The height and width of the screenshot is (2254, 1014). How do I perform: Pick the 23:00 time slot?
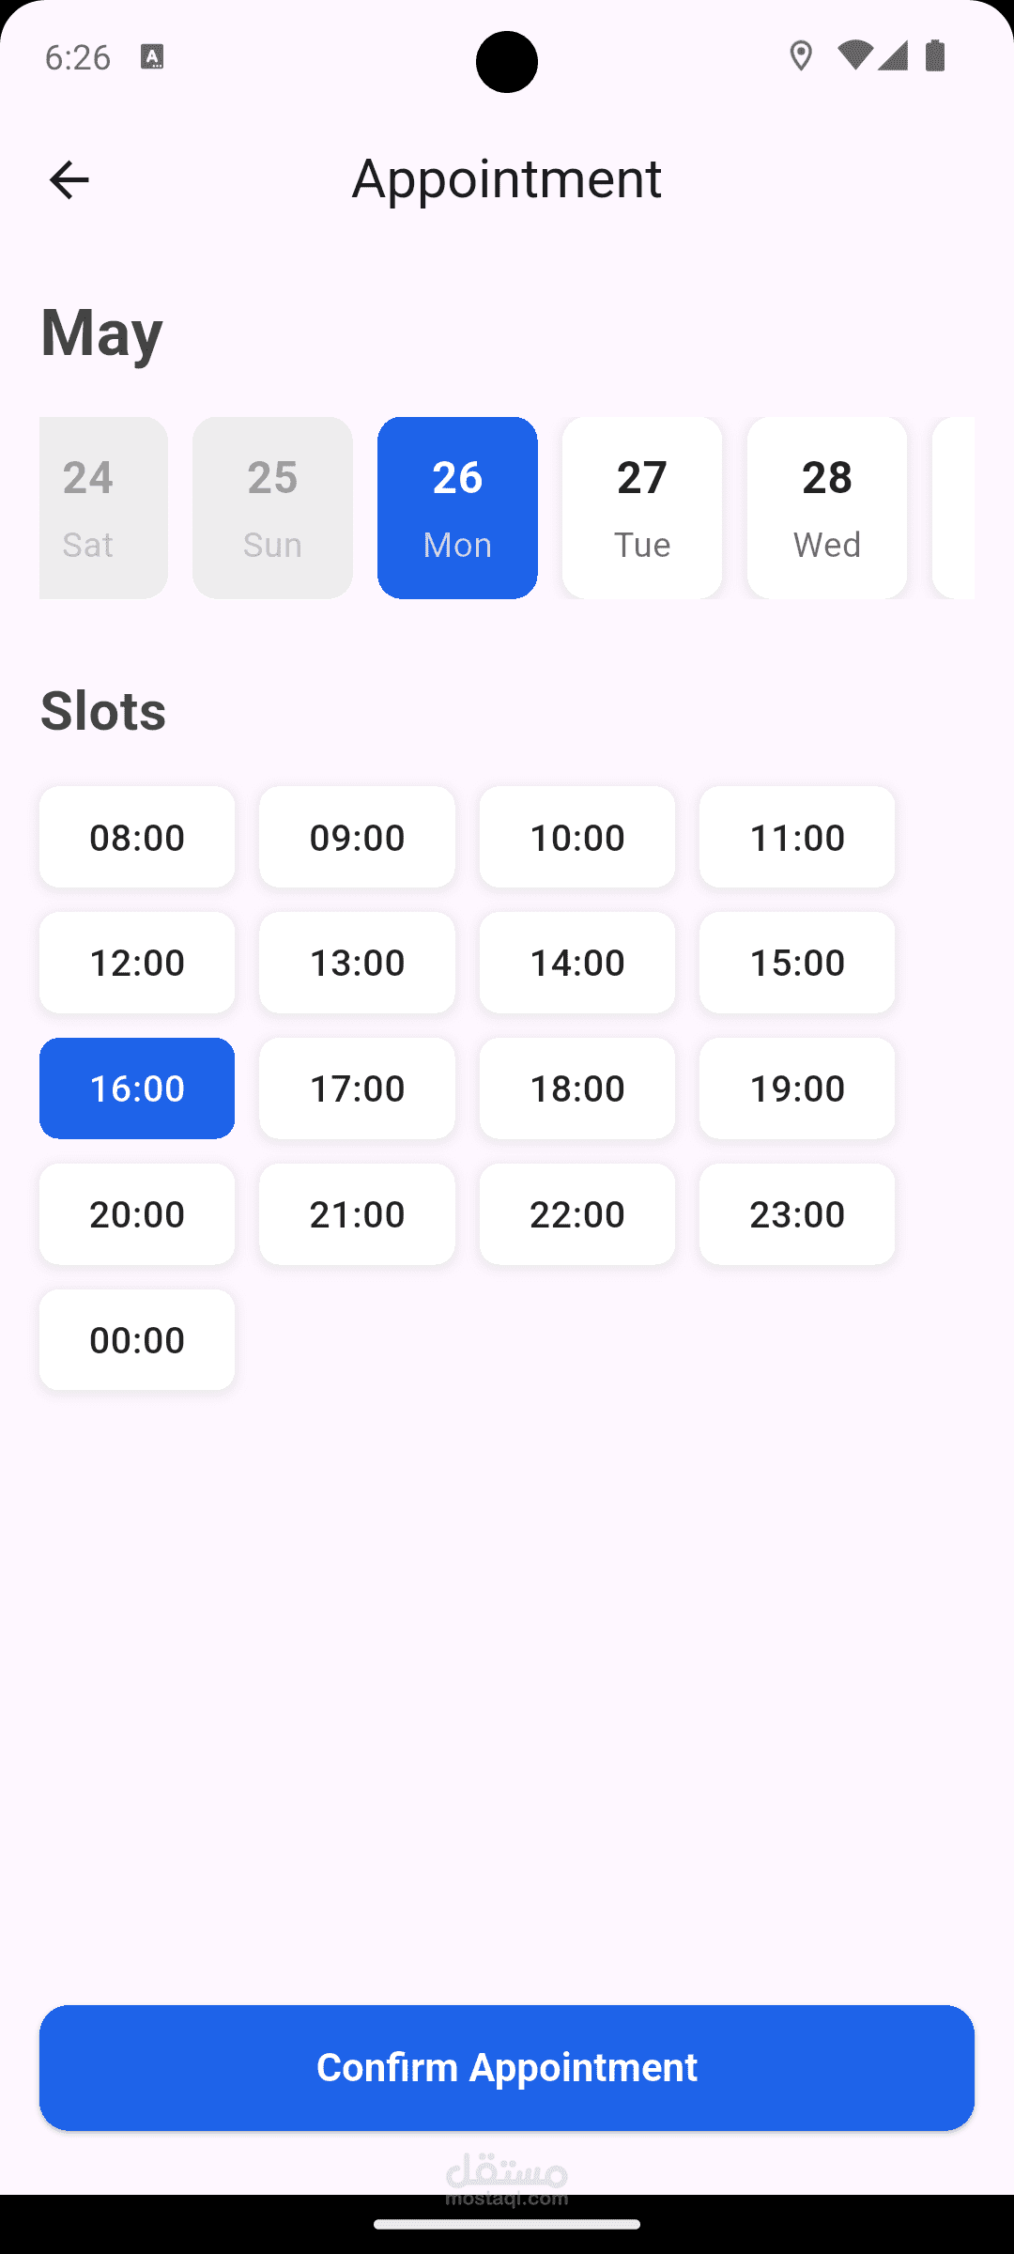[797, 1214]
